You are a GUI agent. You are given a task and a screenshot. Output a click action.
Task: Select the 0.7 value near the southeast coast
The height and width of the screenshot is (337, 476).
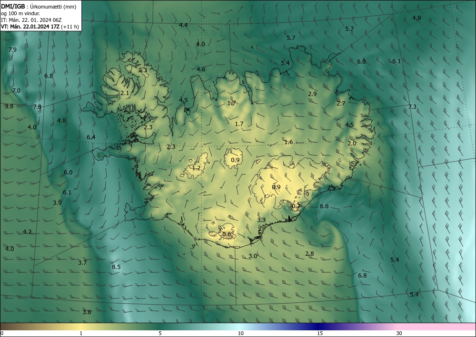pos(296,206)
